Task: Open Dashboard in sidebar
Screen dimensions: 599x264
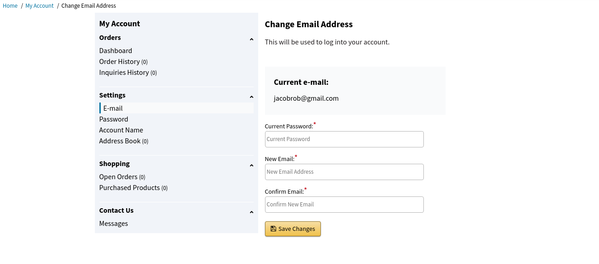Action: 116,51
